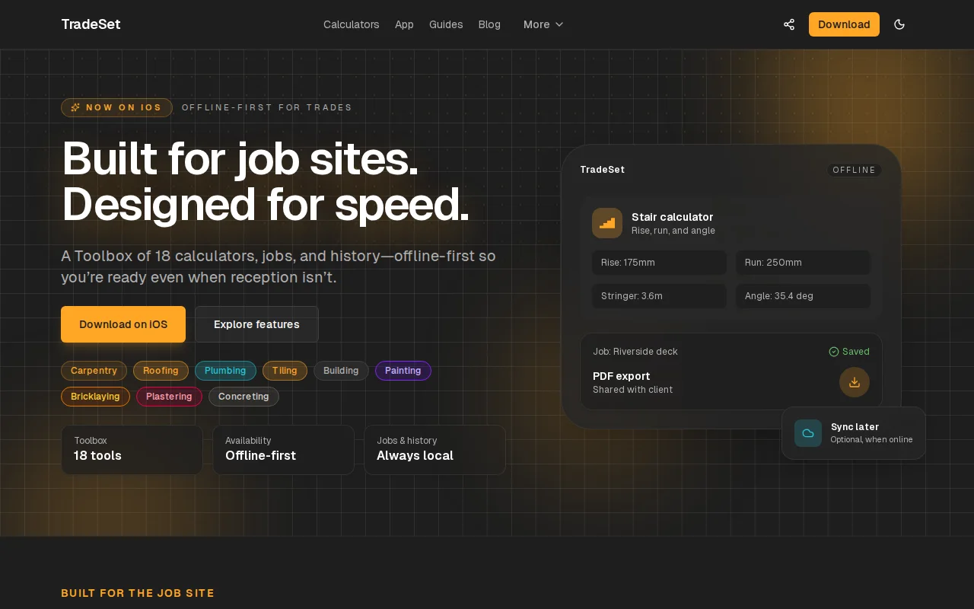Click Offline-first for trades tagline
Image resolution: width=974 pixels, height=609 pixels.
coord(267,107)
